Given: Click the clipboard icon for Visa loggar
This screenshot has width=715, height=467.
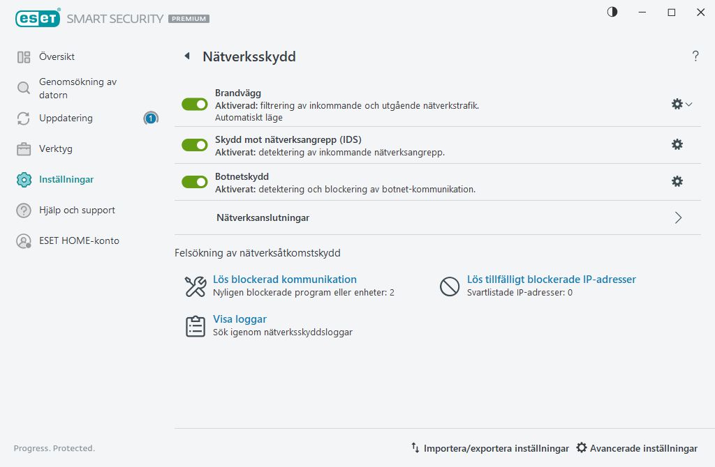Looking at the screenshot, I should 195,326.
